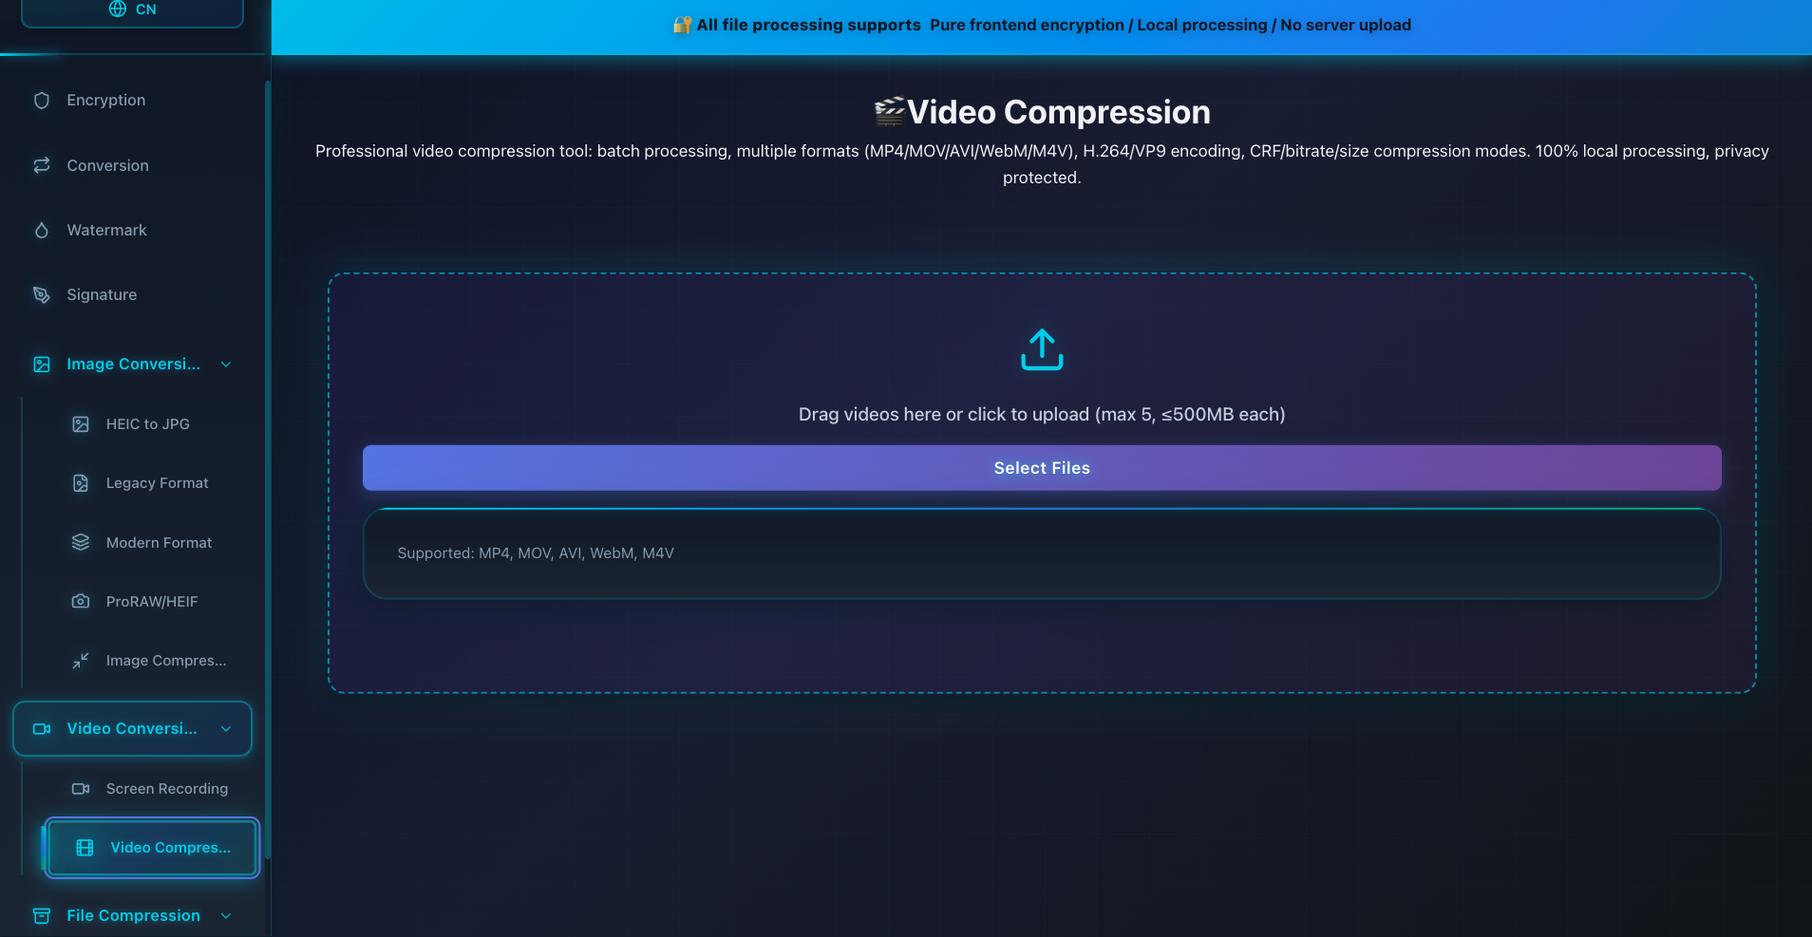Click the Conversion arrows icon
The image size is (1812, 937).
41,165
